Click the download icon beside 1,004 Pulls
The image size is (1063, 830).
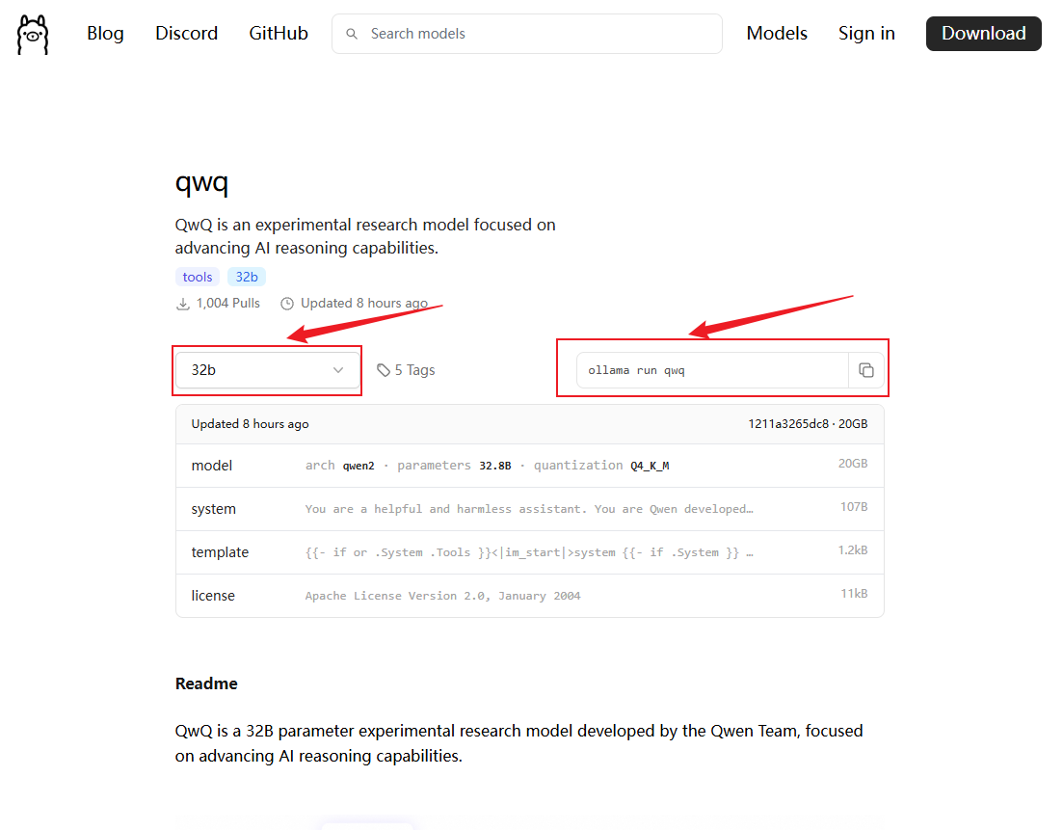pyautogui.click(x=182, y=304)
